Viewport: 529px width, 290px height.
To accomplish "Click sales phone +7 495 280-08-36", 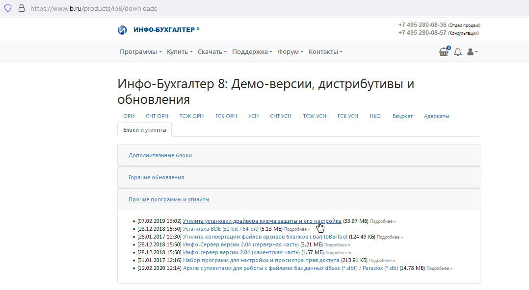I will click(x=422, y=25).
